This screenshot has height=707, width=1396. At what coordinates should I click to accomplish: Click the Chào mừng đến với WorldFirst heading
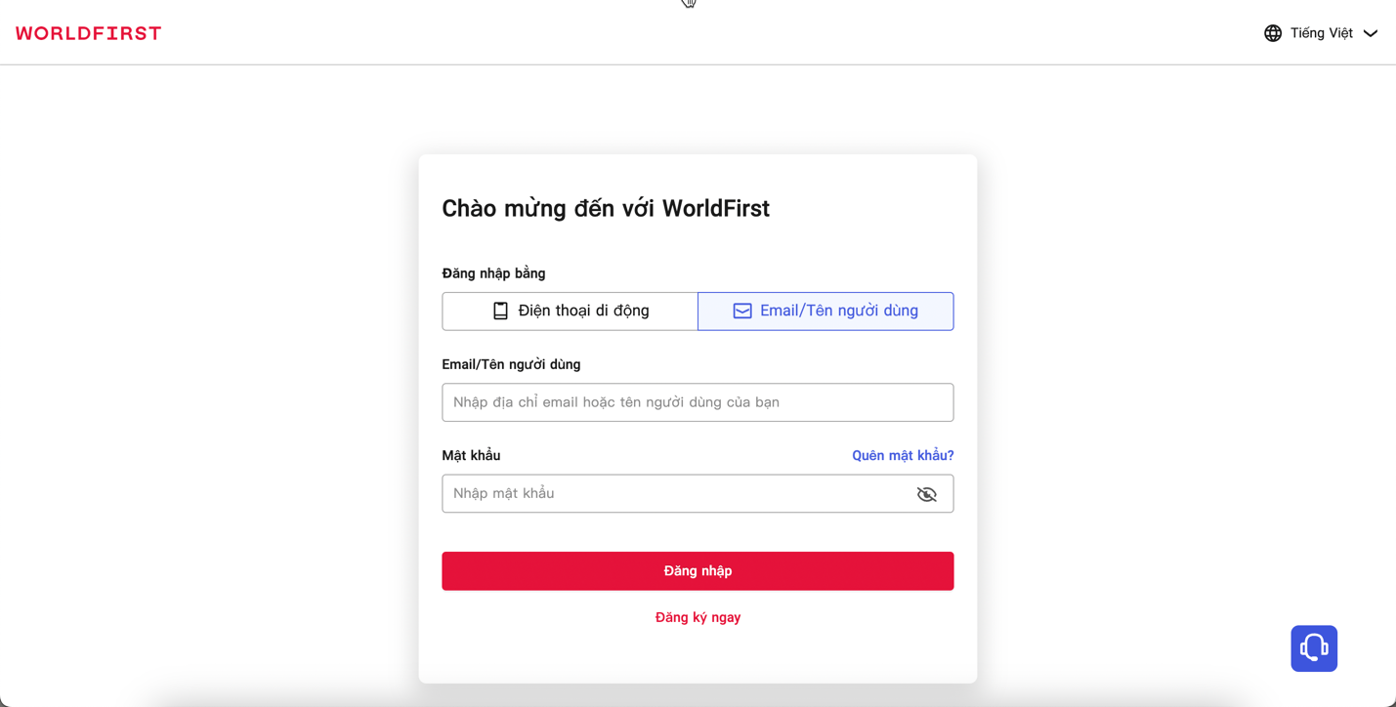606,208
